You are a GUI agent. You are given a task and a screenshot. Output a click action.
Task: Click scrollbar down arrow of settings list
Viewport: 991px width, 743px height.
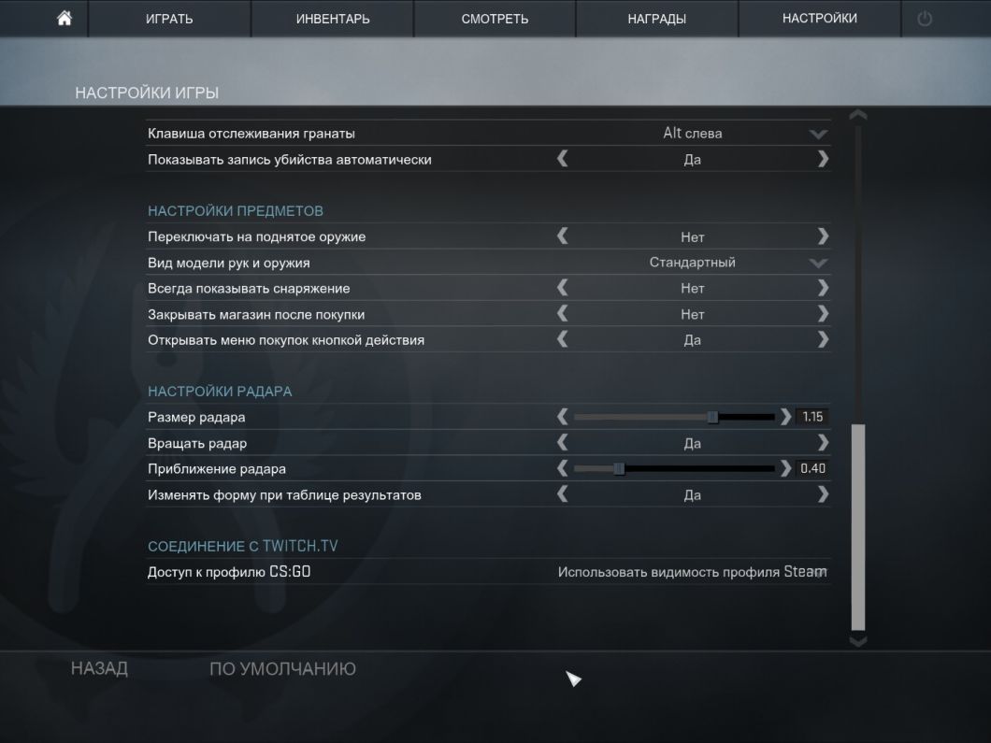pyautogui.click(x=857, y=642)
